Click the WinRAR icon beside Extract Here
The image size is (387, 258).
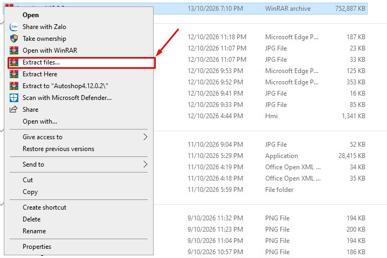pyautogui.click(x=14, y=74)
